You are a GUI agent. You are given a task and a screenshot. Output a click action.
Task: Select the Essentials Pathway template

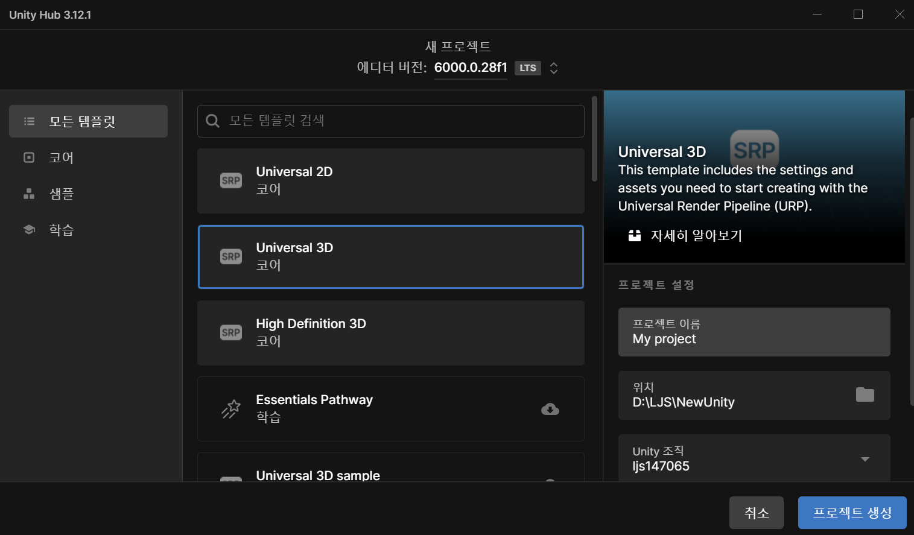(391, 409)
